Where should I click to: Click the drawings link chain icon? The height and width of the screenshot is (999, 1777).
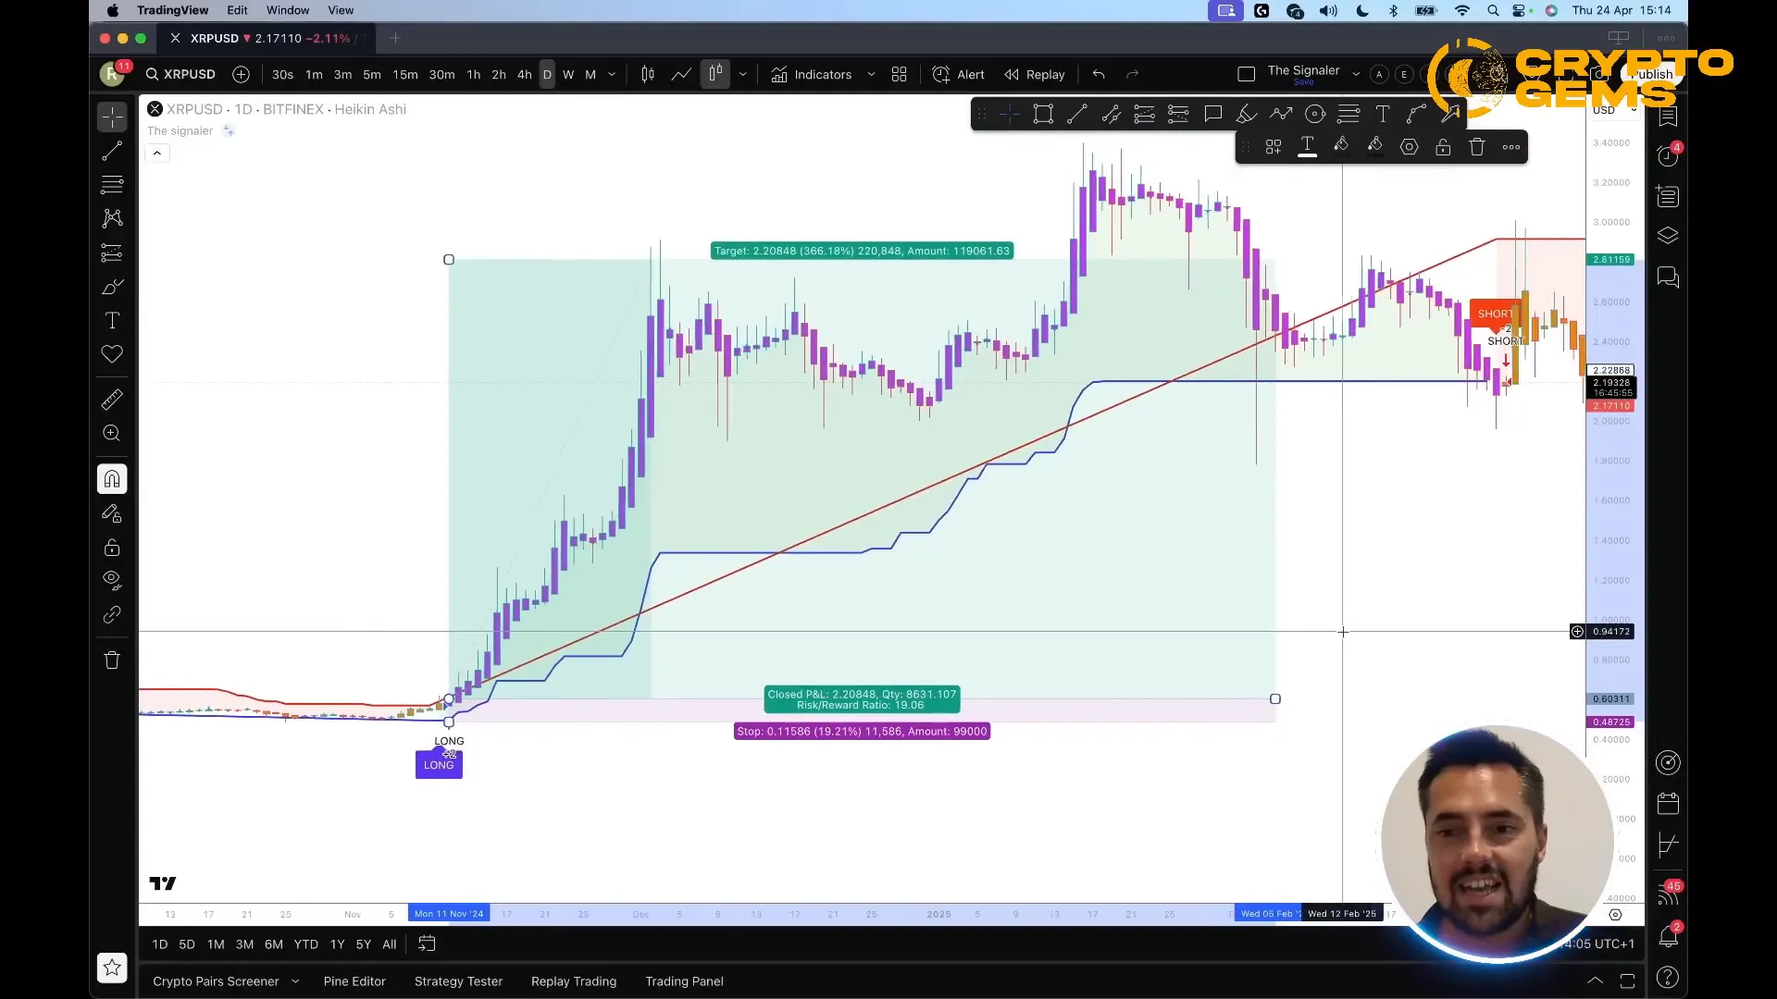tap(112, 615)
